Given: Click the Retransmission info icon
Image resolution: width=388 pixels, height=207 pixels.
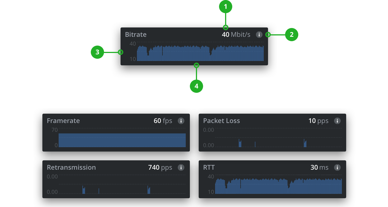Looking at the screenshot, I should click(x=181, y=167).
